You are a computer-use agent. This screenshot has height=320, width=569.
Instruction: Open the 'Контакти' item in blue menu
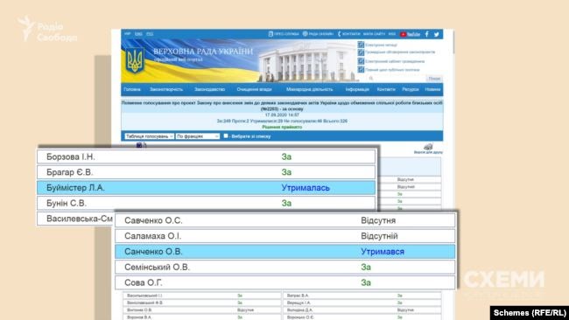point(386,89)
